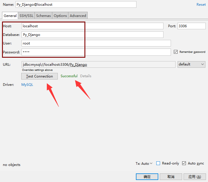Click the Host field containing localhost

pyautogui.click(x=92, y=26)
